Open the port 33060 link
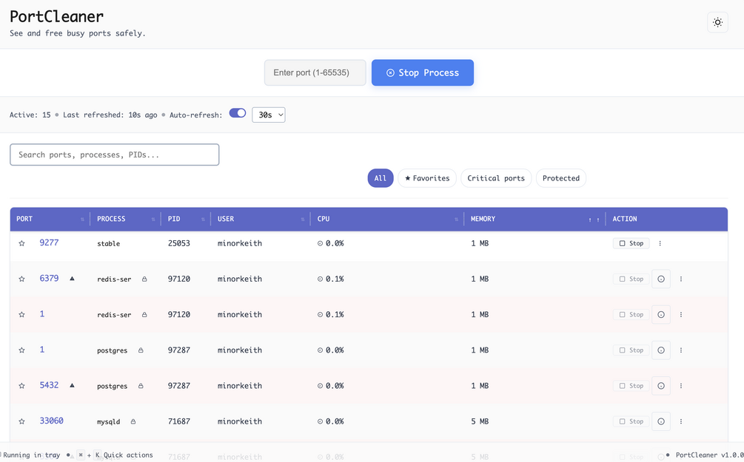Screen dimensions: 744x462 point(51,421)
